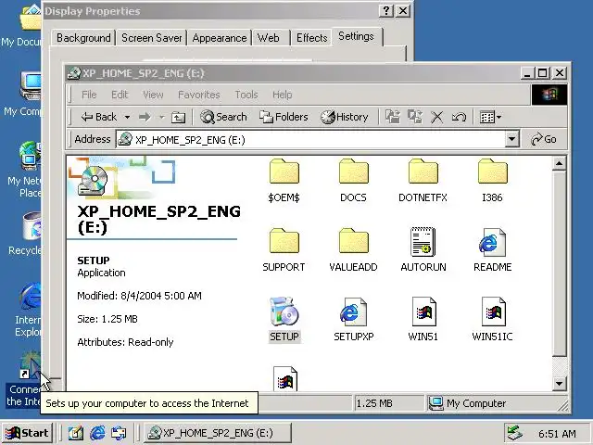Open the Help menu

pos(282,95)
